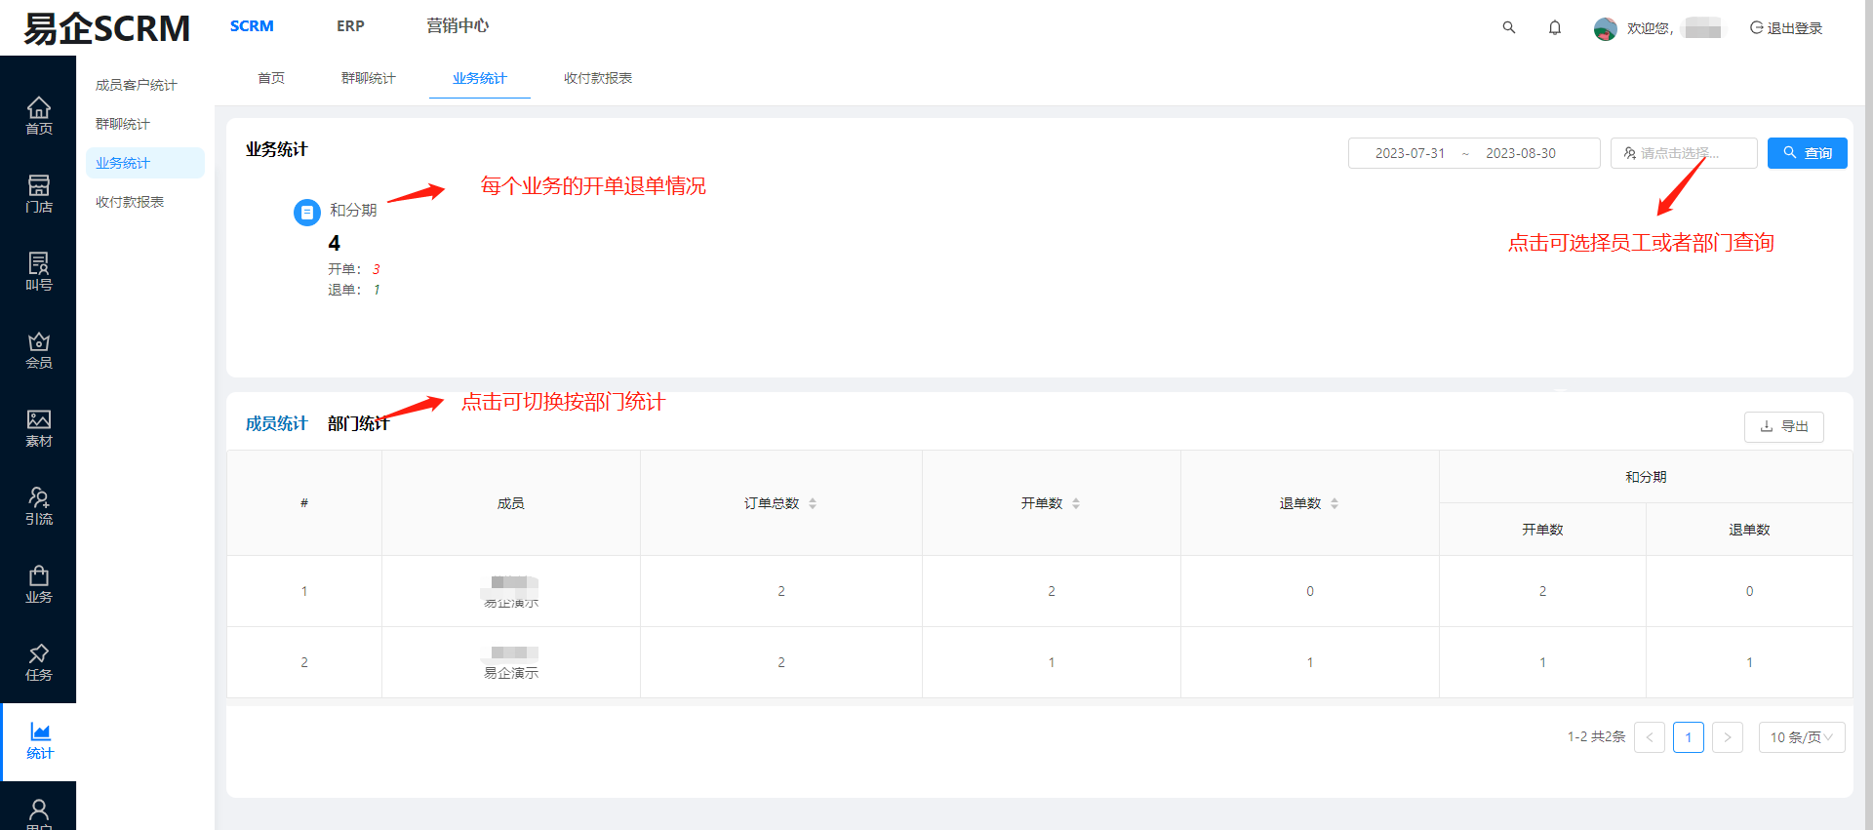Image resolution: width=1873 pixels, height=830 pixels.
Task: Switch to 部门统计 view
Action: click(358, 423)
